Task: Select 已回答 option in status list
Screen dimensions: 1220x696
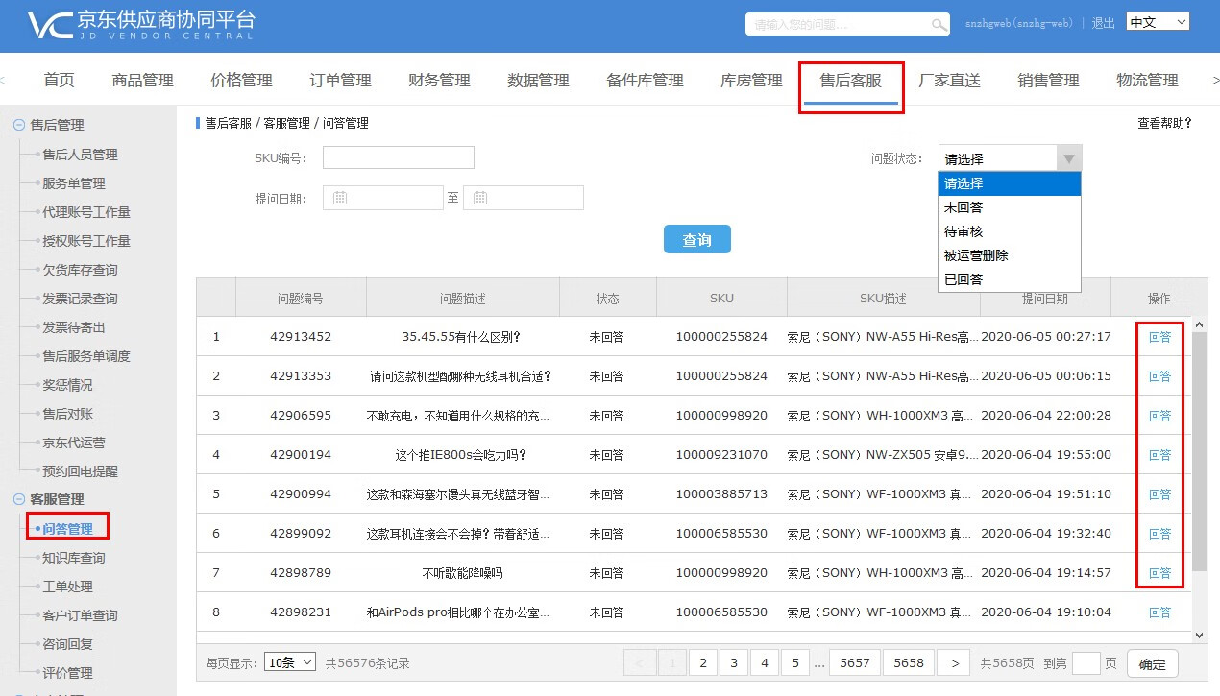Action: tap(964, 279)
